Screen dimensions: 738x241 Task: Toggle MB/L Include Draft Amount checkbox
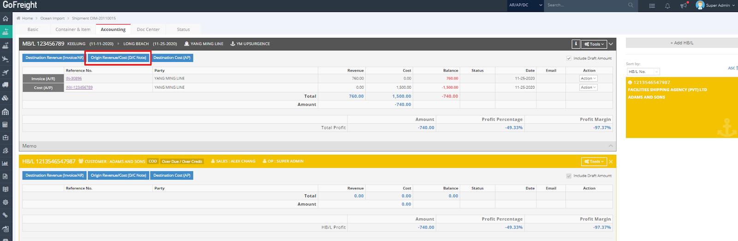(x=569, y=58)
